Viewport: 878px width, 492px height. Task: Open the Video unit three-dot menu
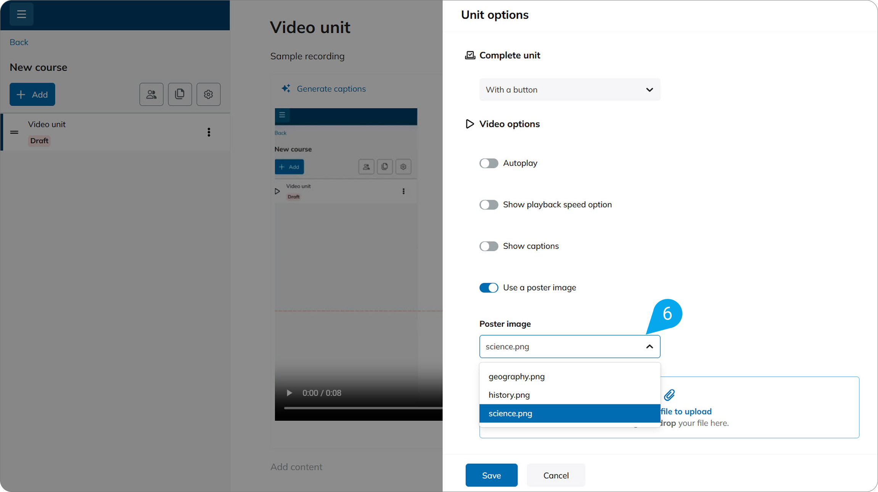click(x=209, y=132)
